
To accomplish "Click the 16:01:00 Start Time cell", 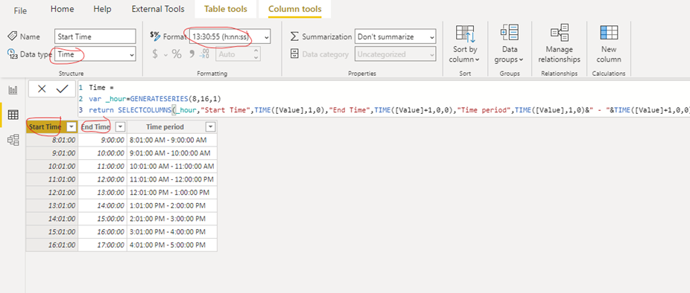I will tap(52, 245).
